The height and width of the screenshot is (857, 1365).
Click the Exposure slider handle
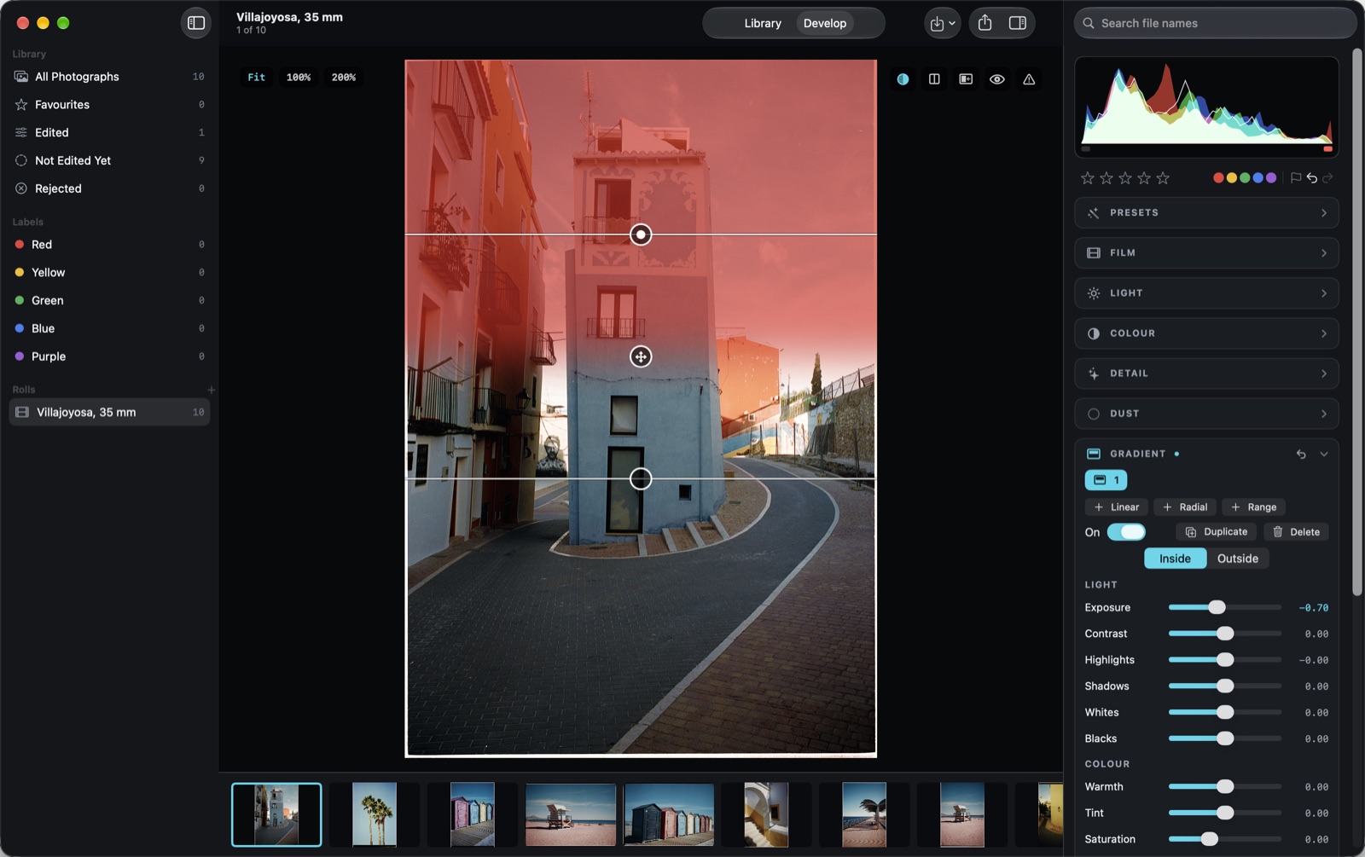[1217, 607]
